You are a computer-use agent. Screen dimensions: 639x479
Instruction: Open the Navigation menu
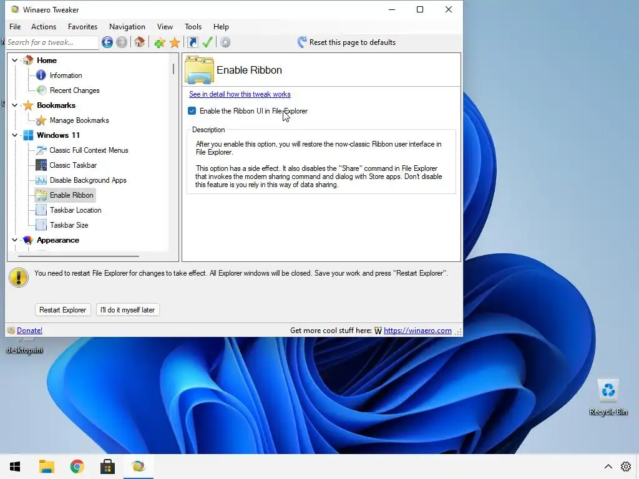click(127, 26)
